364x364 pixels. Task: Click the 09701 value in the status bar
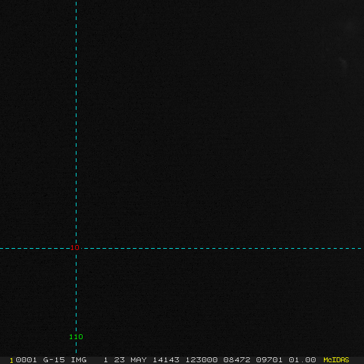(269, 360)
